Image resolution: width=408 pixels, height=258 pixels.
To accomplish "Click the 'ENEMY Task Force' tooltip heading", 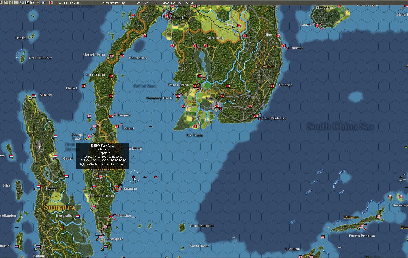I will [103, 146].
